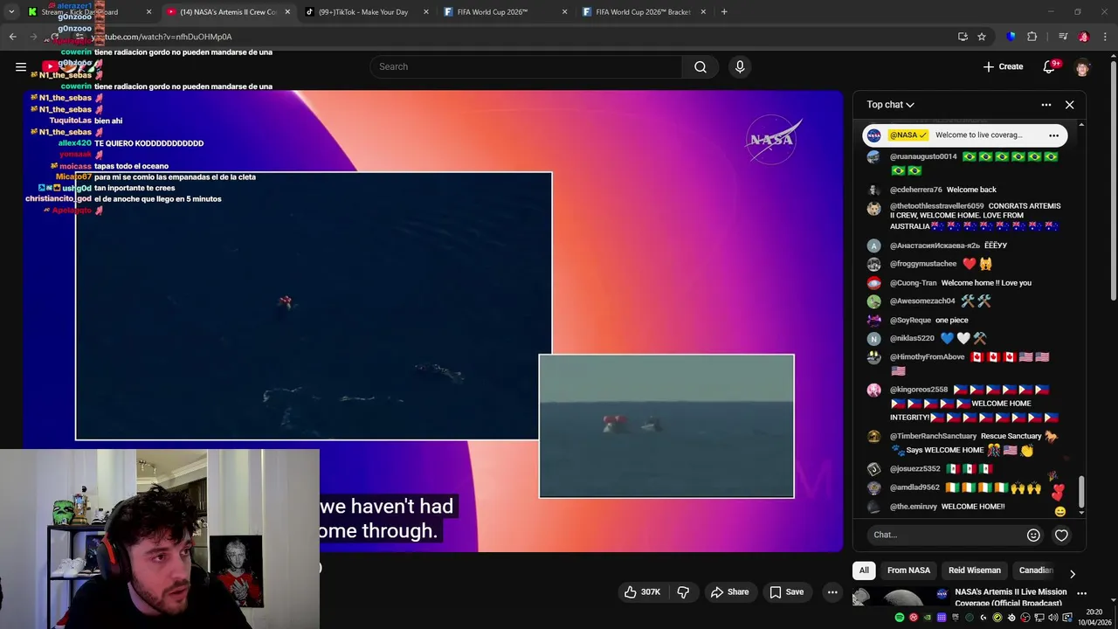
Task: Click chat user @kingoreos2558
Action: point(919,390)
